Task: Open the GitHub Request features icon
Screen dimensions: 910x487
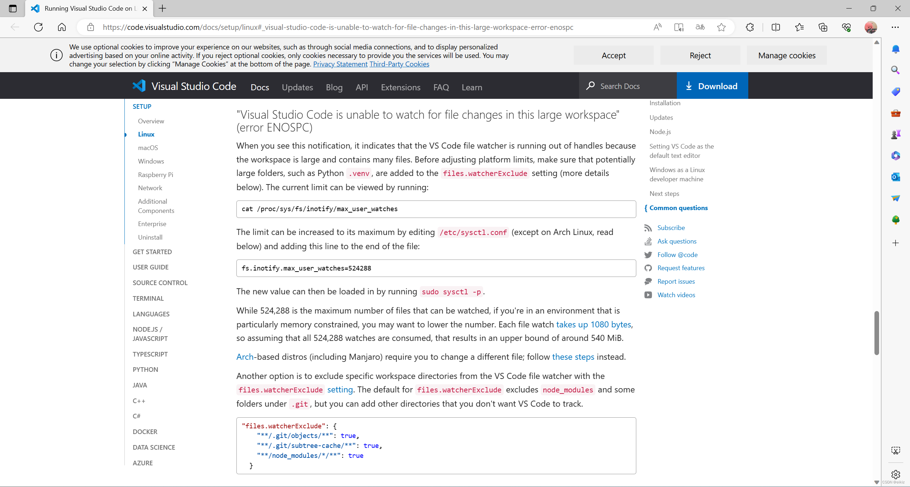Action: (648, 268)
